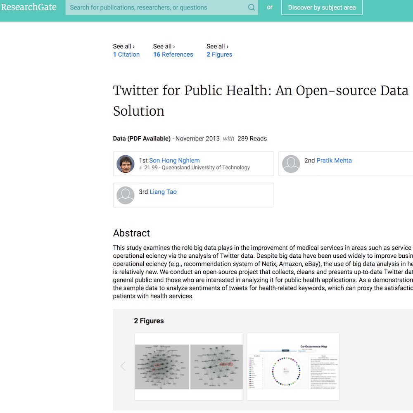This screenshot has width=413, height=413.
Task: Click 'Data (PDF Available)' label
Action: pos(142,138)
